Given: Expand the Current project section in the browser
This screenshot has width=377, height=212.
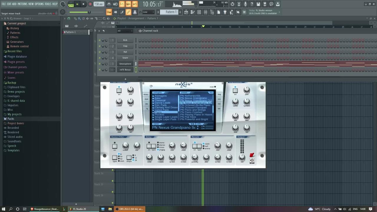Looking at the screenshot, I should coord(16,23).
